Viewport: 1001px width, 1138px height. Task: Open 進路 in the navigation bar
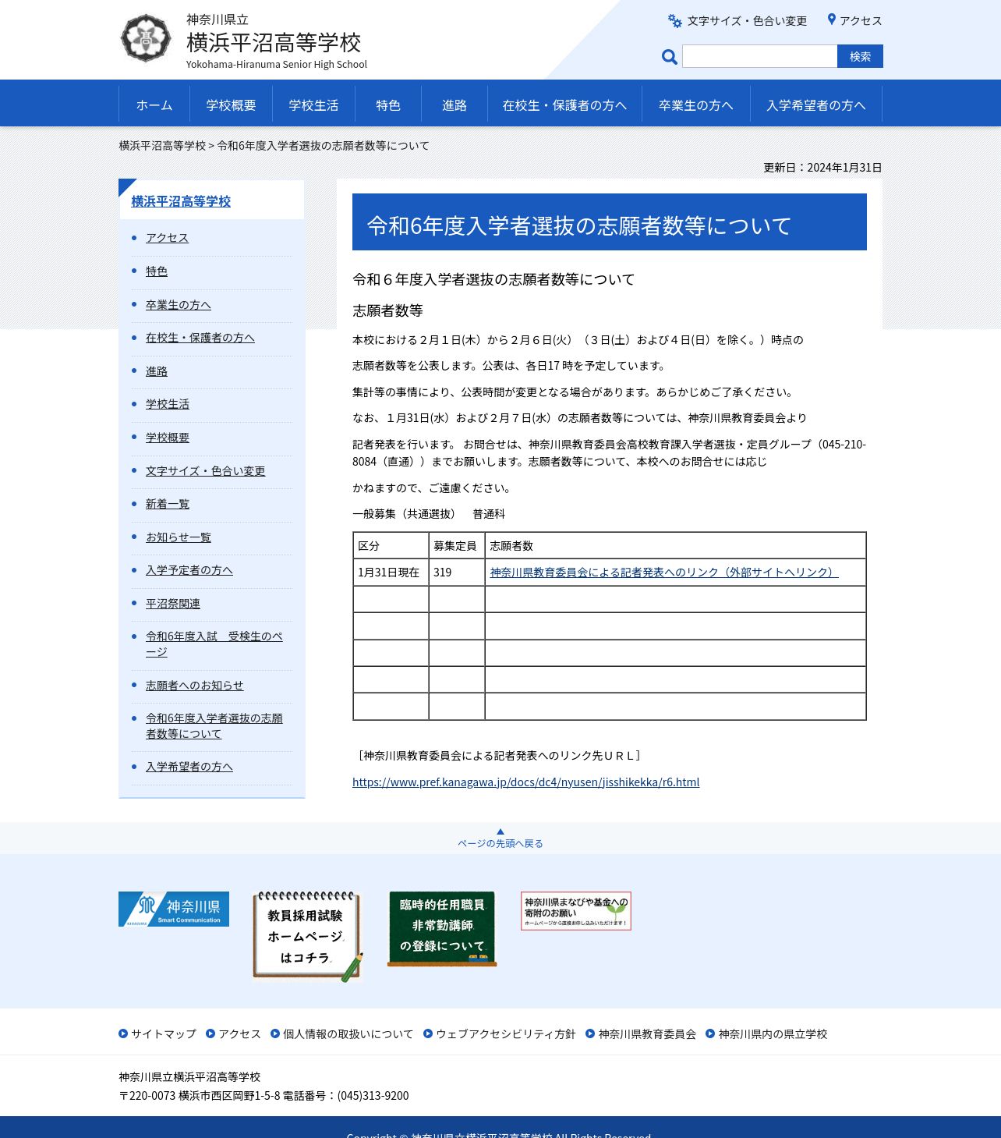coord(455,105)
